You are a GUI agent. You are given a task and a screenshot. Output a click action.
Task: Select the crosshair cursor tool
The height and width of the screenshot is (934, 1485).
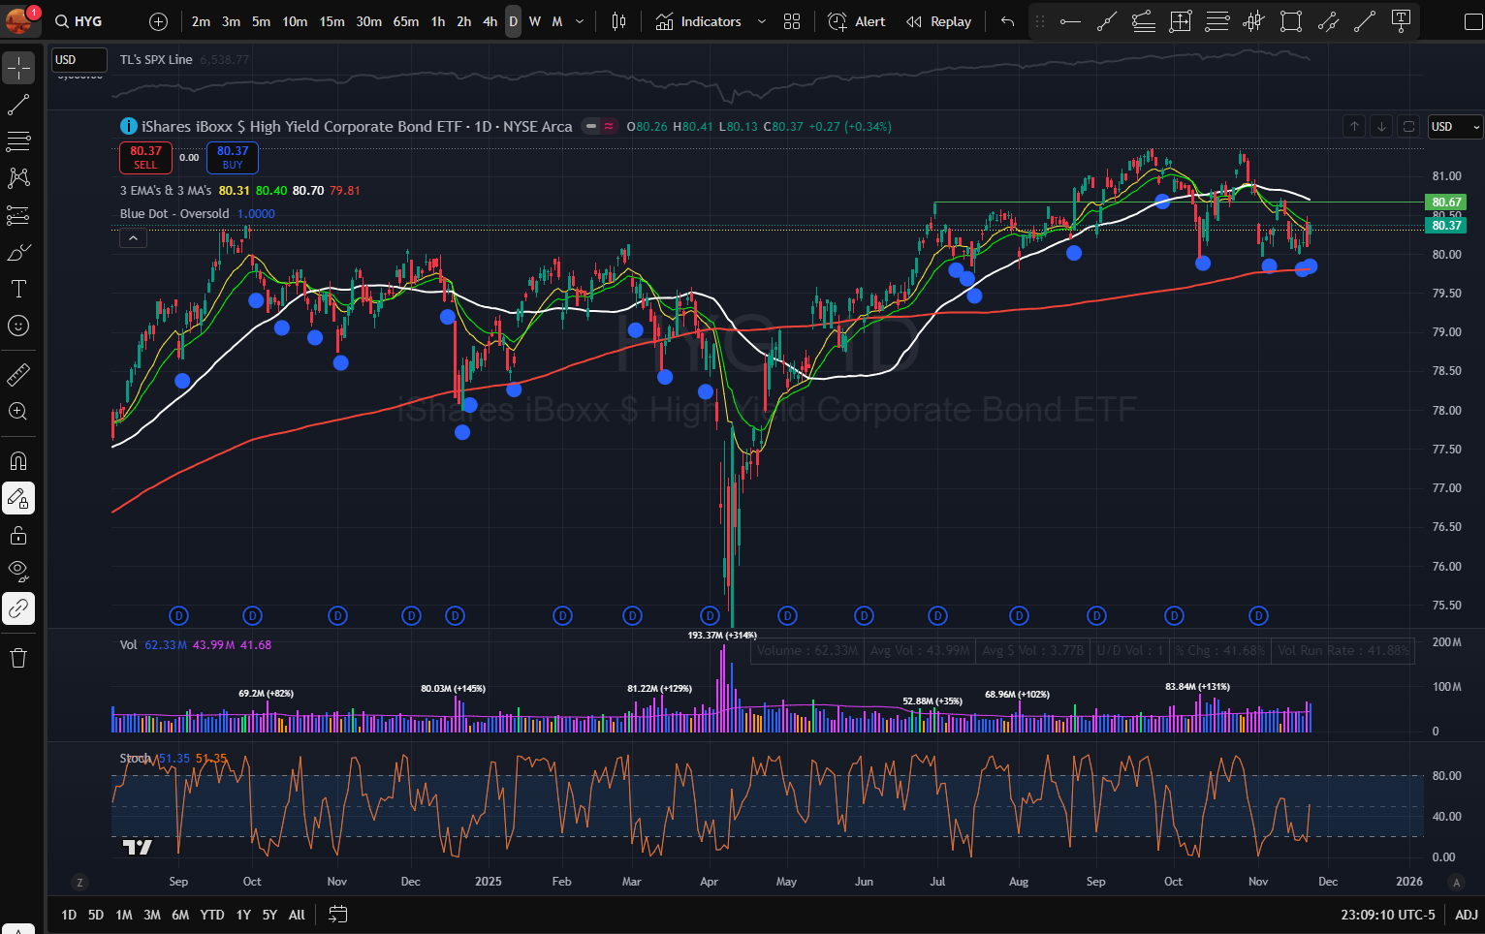point(18,68)
